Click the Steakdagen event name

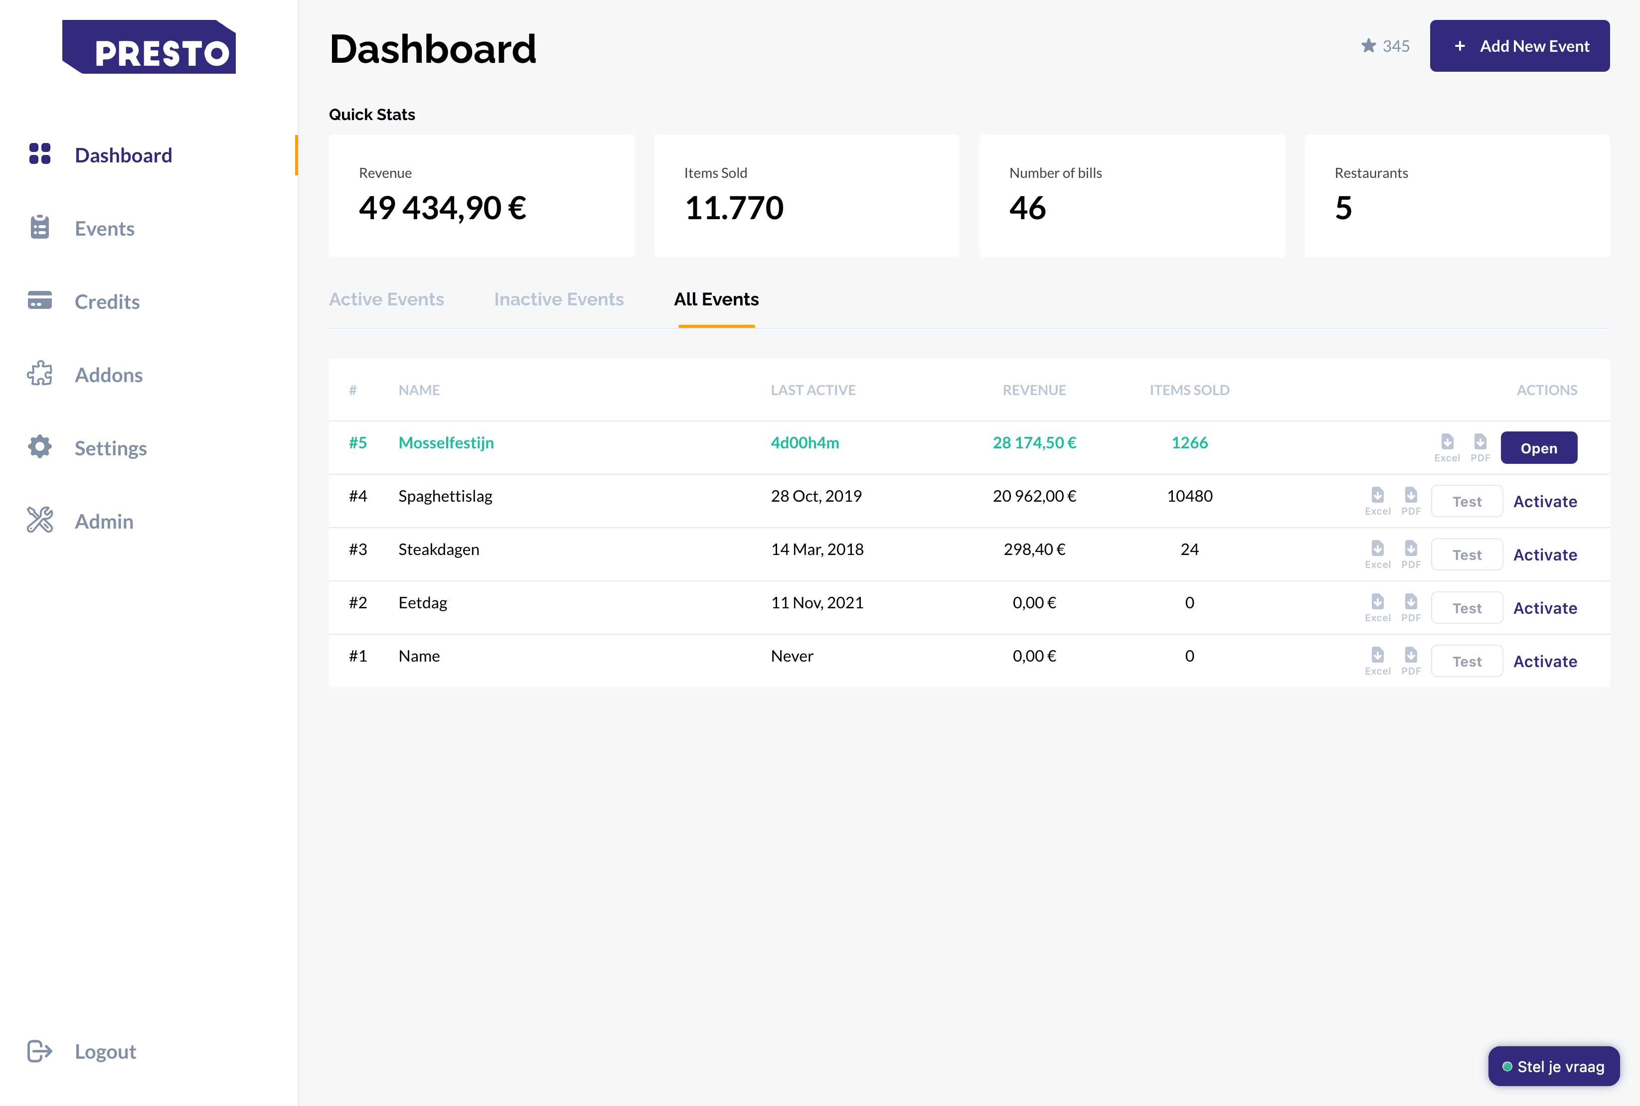coord(438,549)
